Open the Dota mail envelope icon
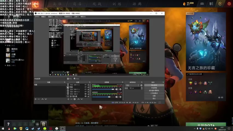Viewport: 233px width, 131px height. click(x=202, y=4)
